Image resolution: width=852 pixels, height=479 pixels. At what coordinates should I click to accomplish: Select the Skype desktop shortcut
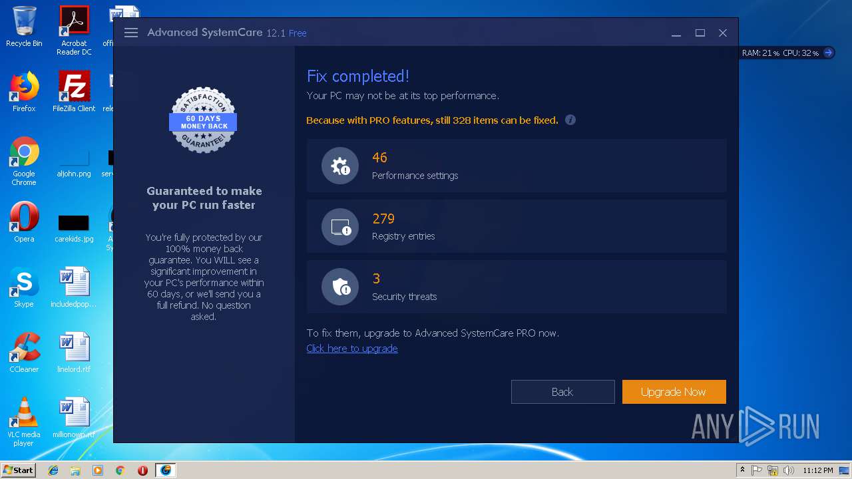click(x=24, y=287)
